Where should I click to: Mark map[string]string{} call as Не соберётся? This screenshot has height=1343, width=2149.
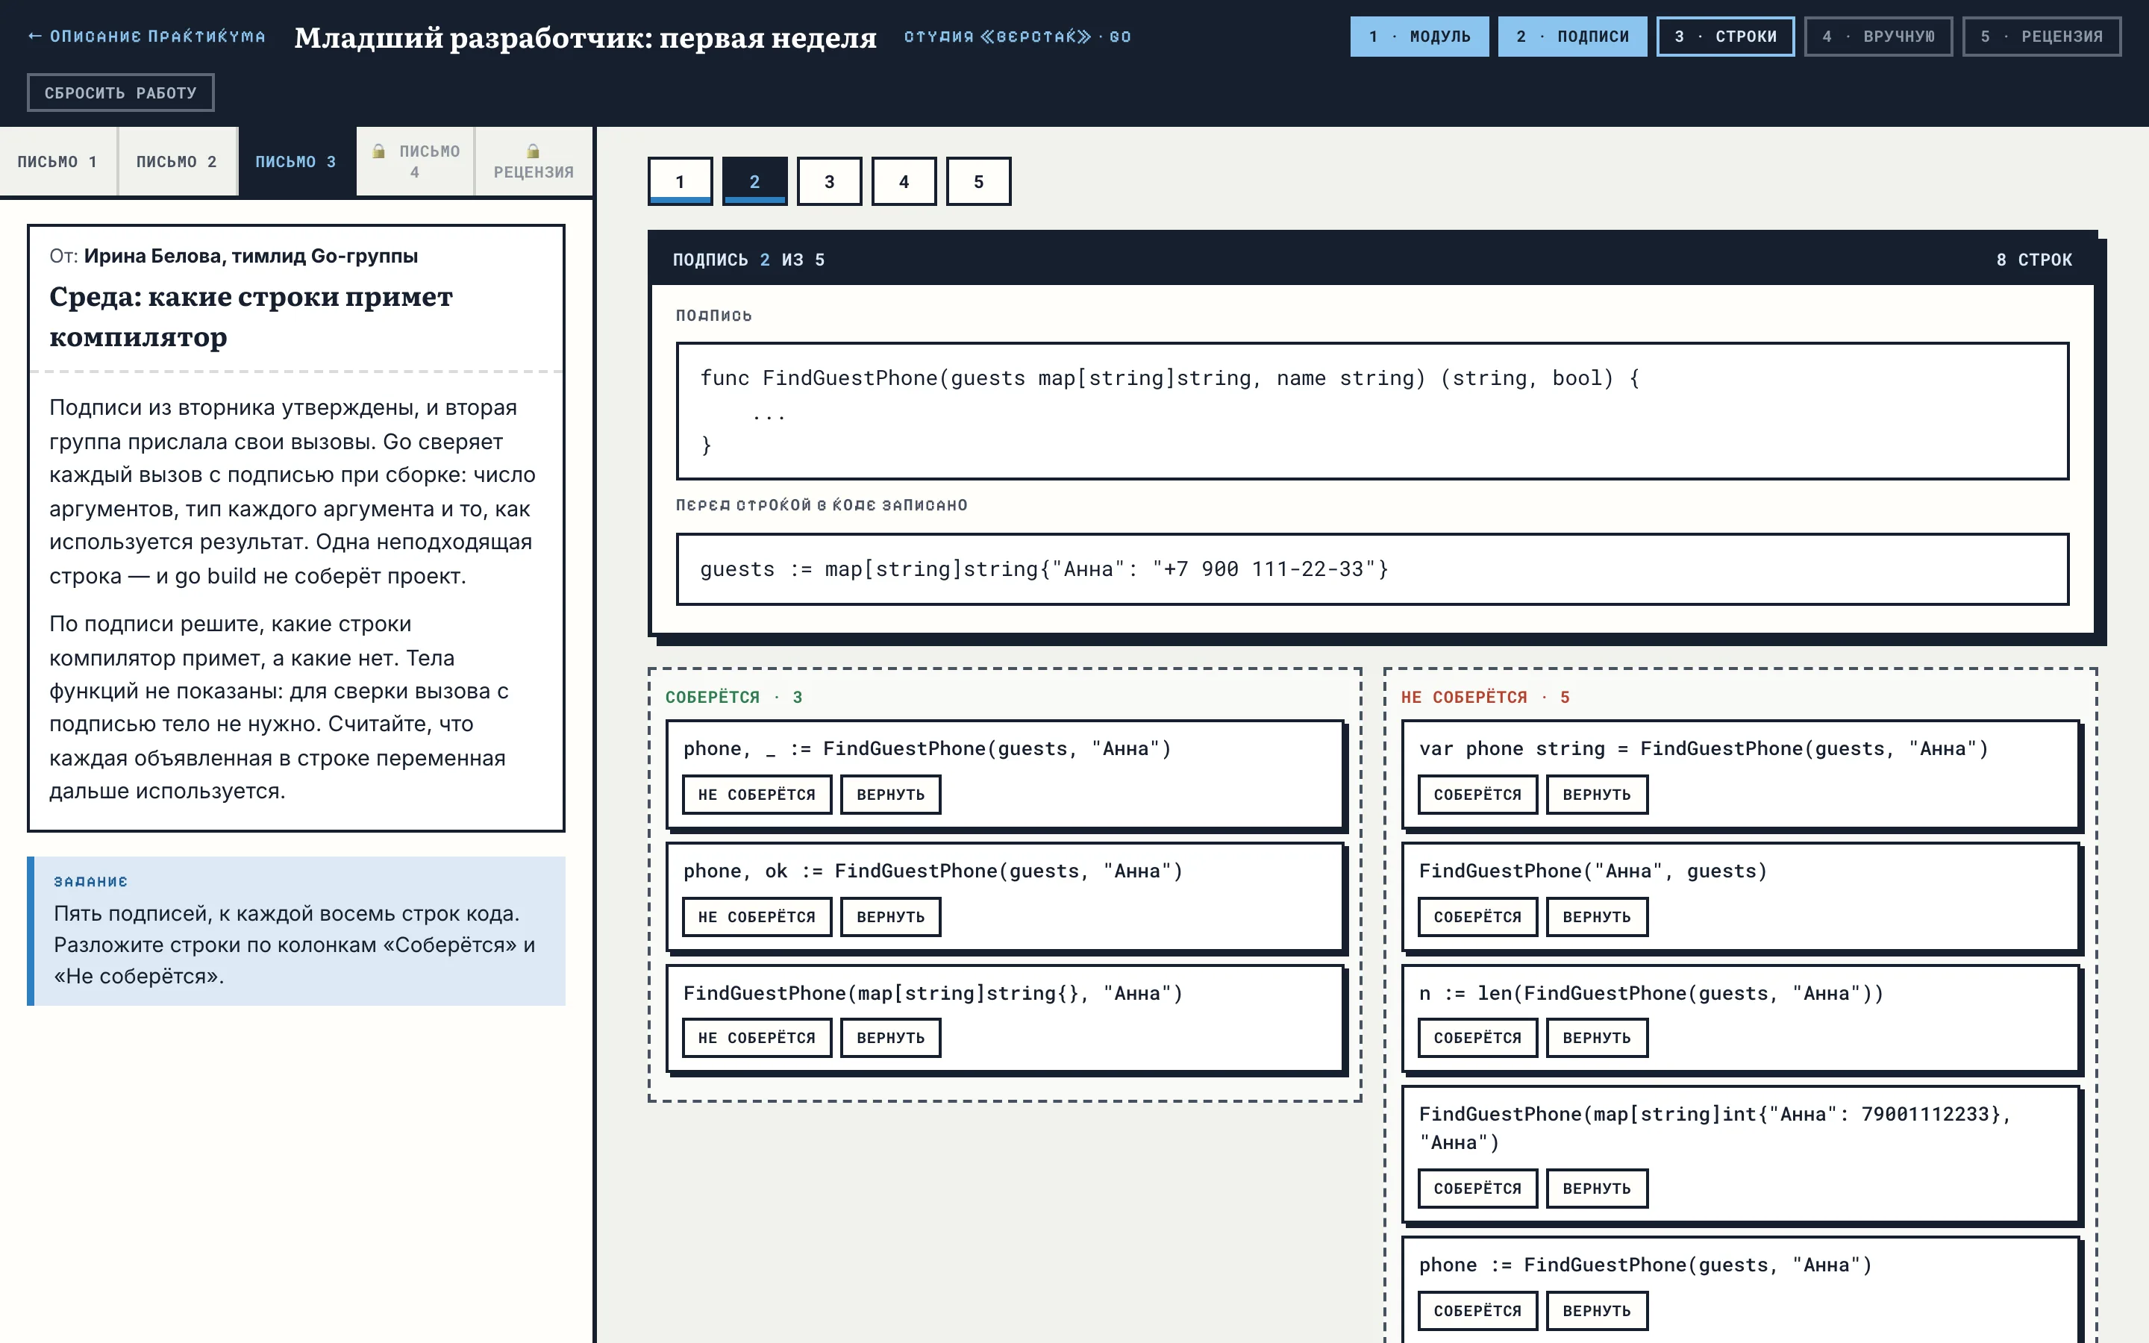[x=757, y=1037]
